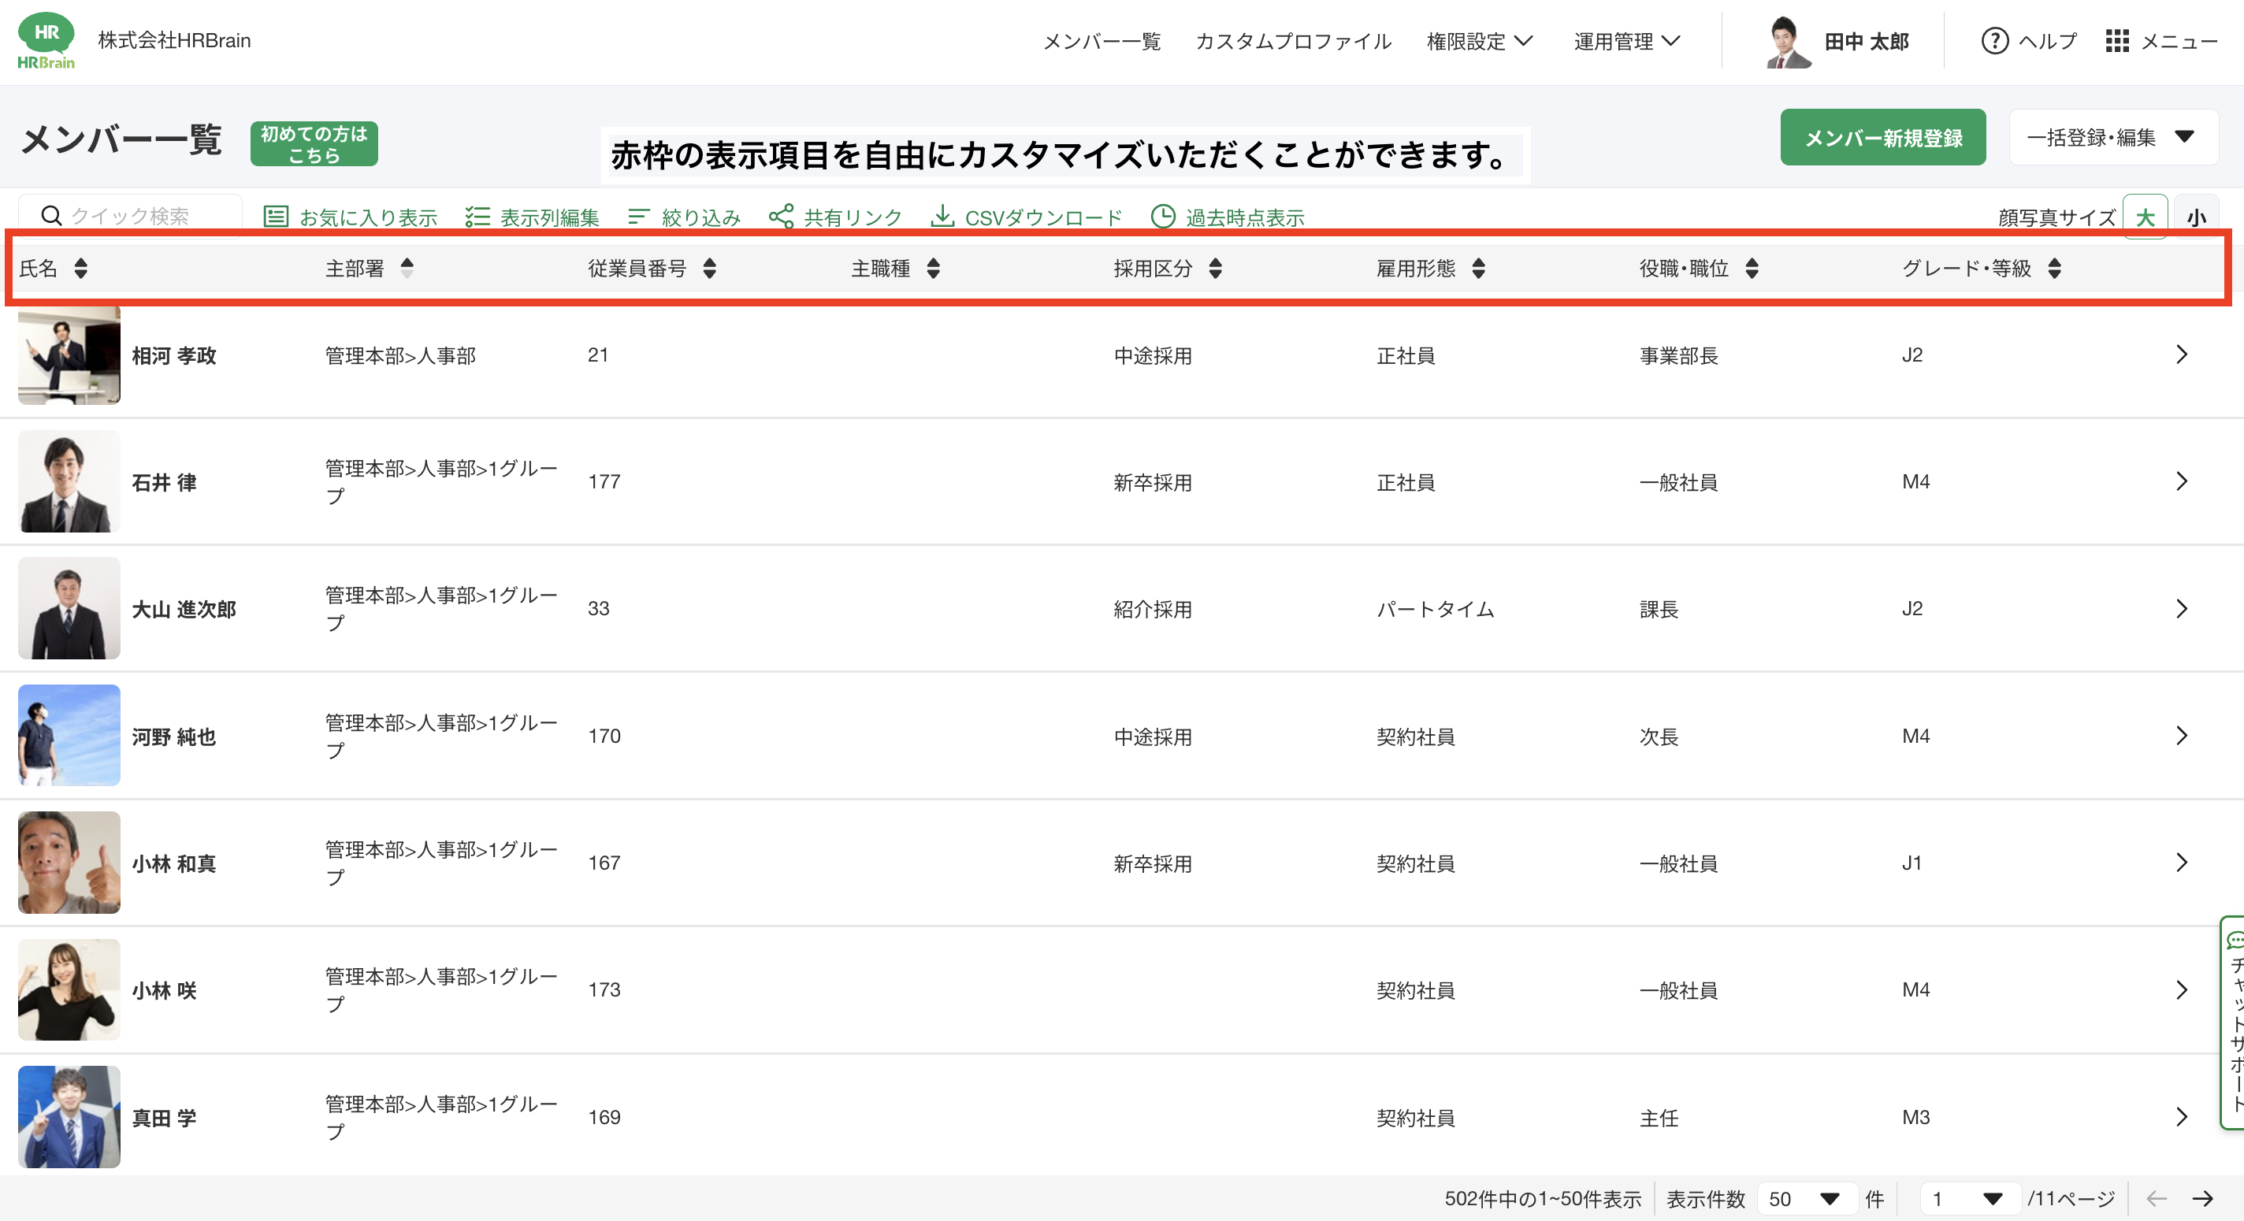Click the 過去時点表示 clock icon
Image resolution: width=2244 pixels, height=1221 pixels.
[x=1163, y=216]
